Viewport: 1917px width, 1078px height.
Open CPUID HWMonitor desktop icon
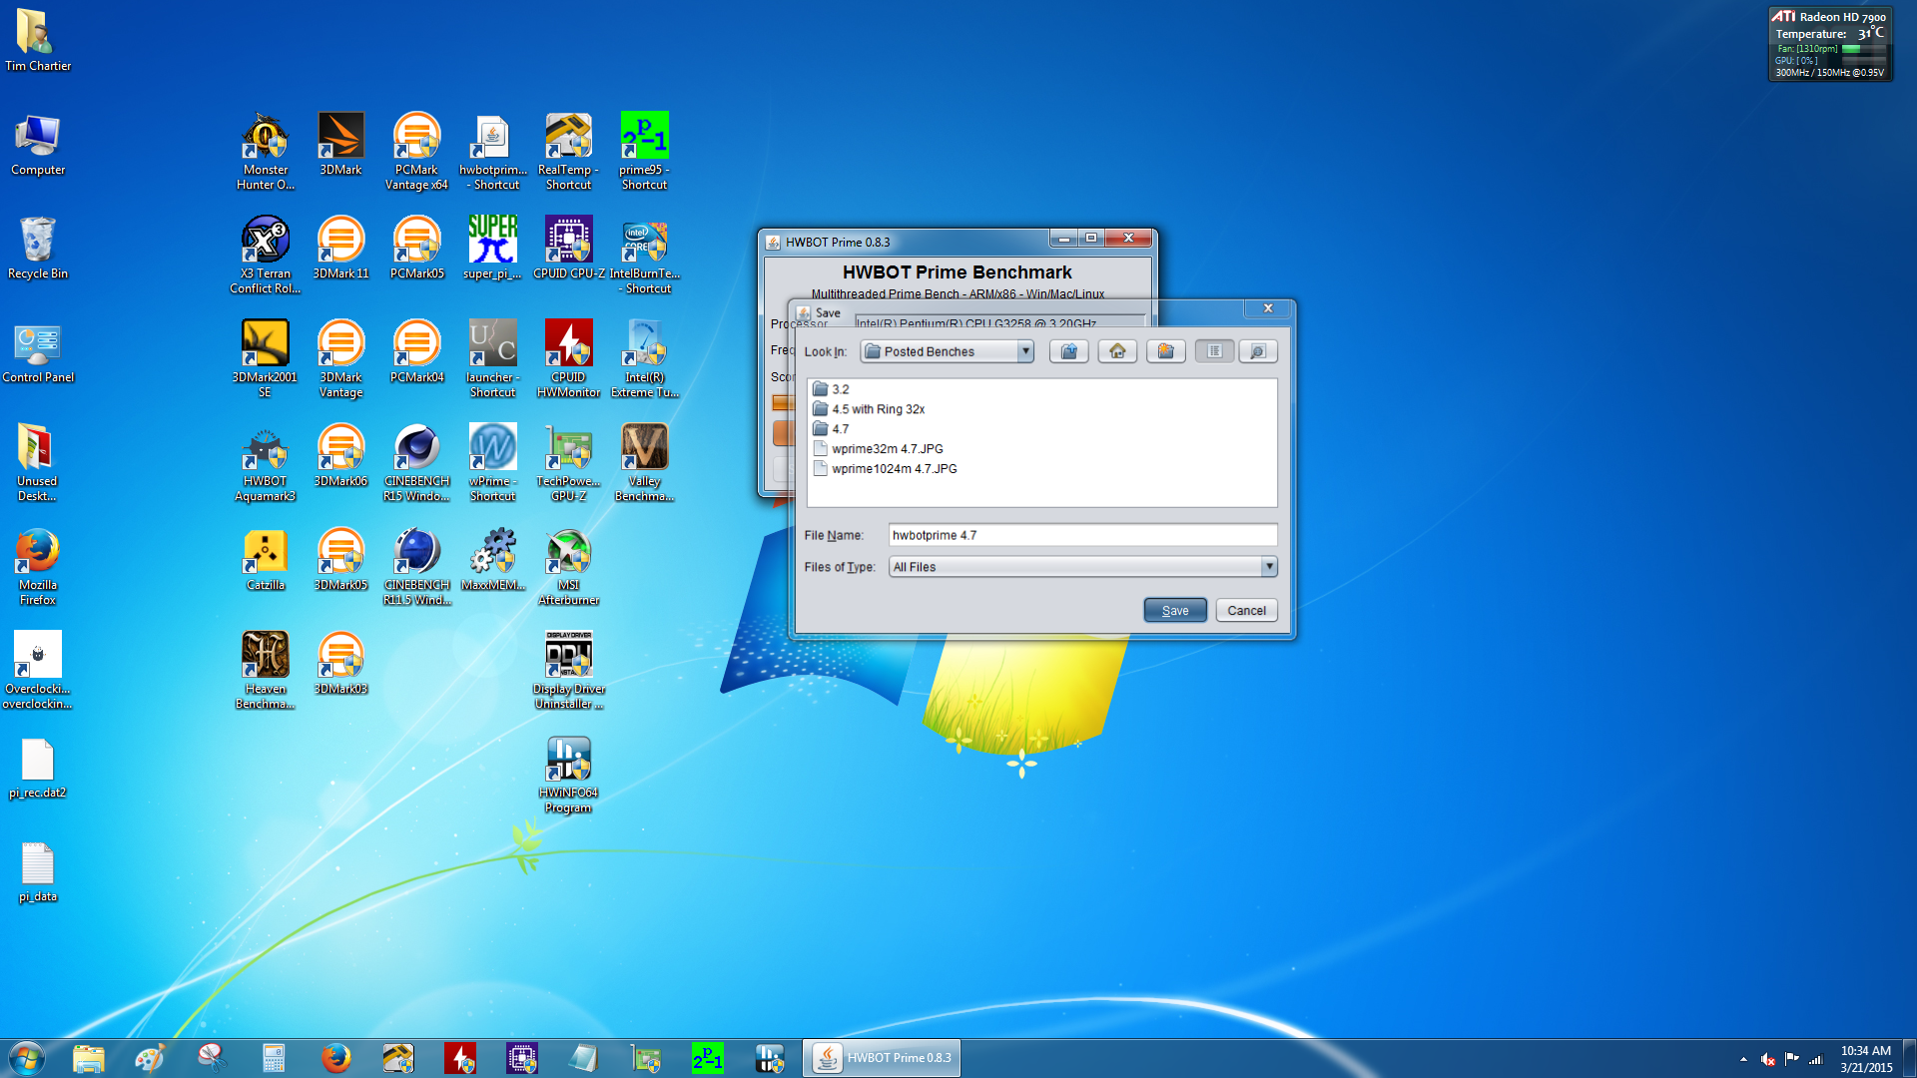pos(568,359)
